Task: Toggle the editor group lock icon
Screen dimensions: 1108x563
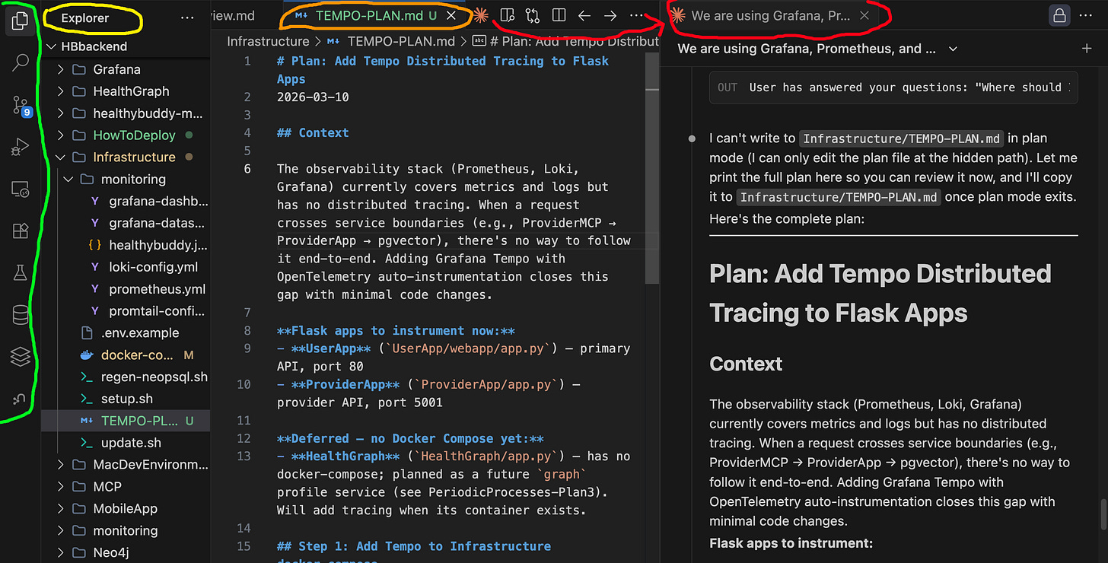Action: 1059,15
